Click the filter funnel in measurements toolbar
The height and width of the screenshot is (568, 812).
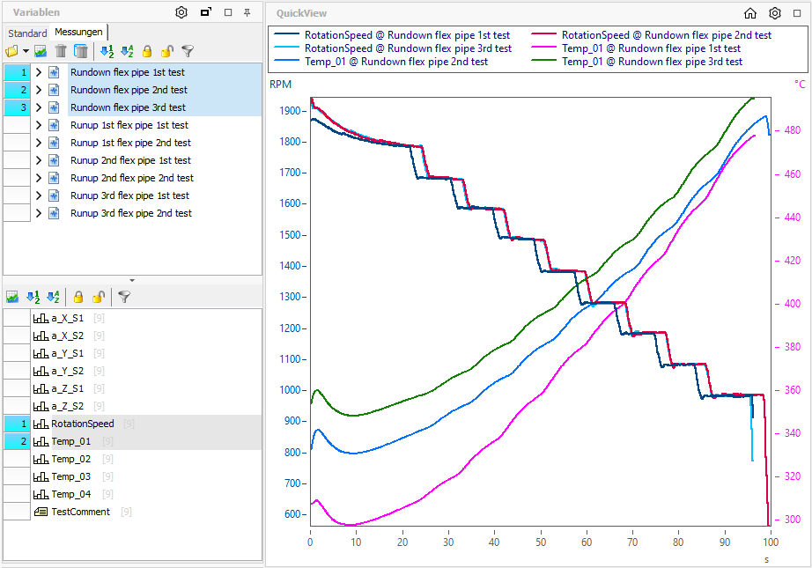[188, 52]
